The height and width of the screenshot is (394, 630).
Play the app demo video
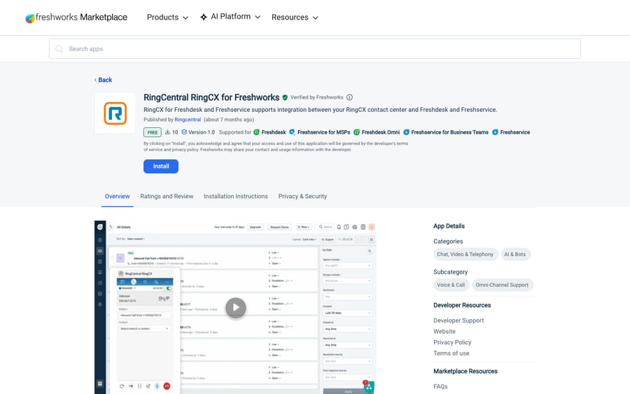[235, 308]
